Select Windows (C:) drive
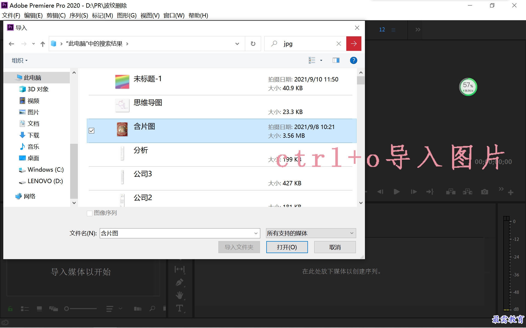This screenshot has width=526, height=328. [41, 169]
